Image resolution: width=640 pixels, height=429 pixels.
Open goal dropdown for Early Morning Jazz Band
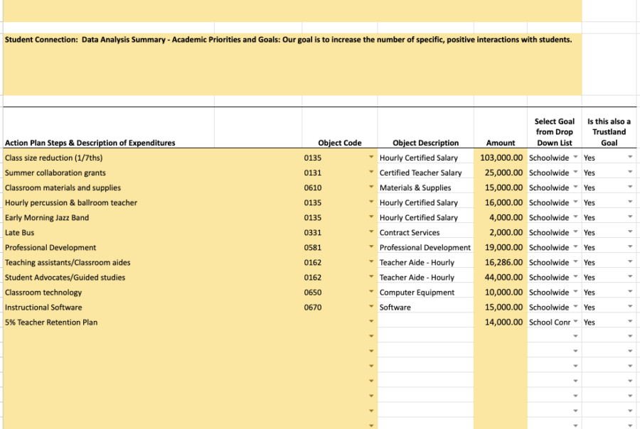(575, 217)
